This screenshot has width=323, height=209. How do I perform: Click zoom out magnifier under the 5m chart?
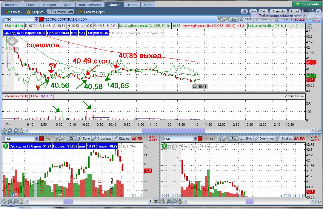pyautogui.click(x=174, y=201)
